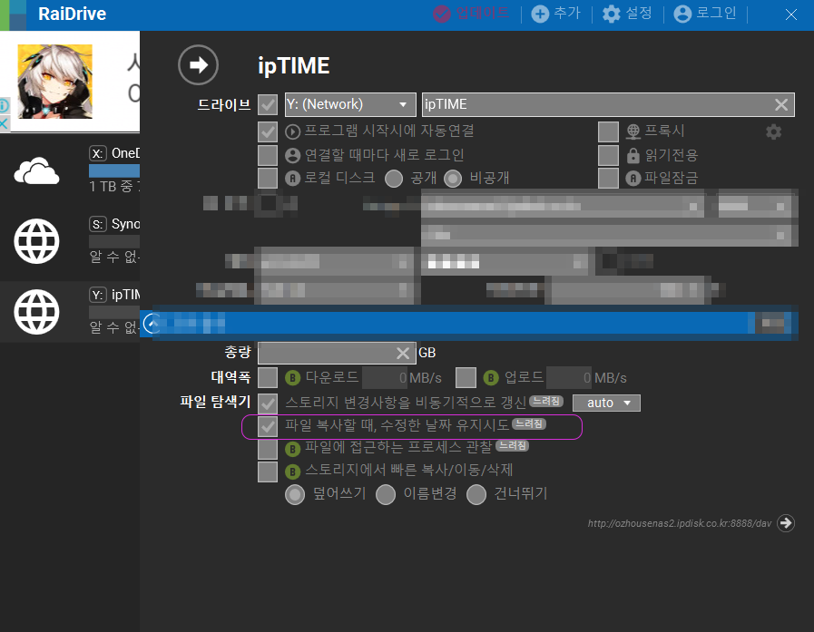
Task: Click the connect arrow icon beside ipTIME title
Action: [198, 65]
